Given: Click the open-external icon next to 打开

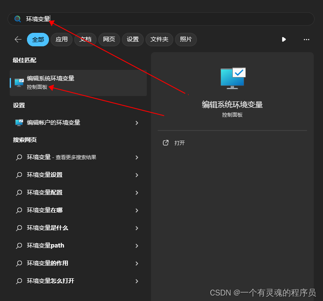Looking at the screenshot, I should coord(166,143).
